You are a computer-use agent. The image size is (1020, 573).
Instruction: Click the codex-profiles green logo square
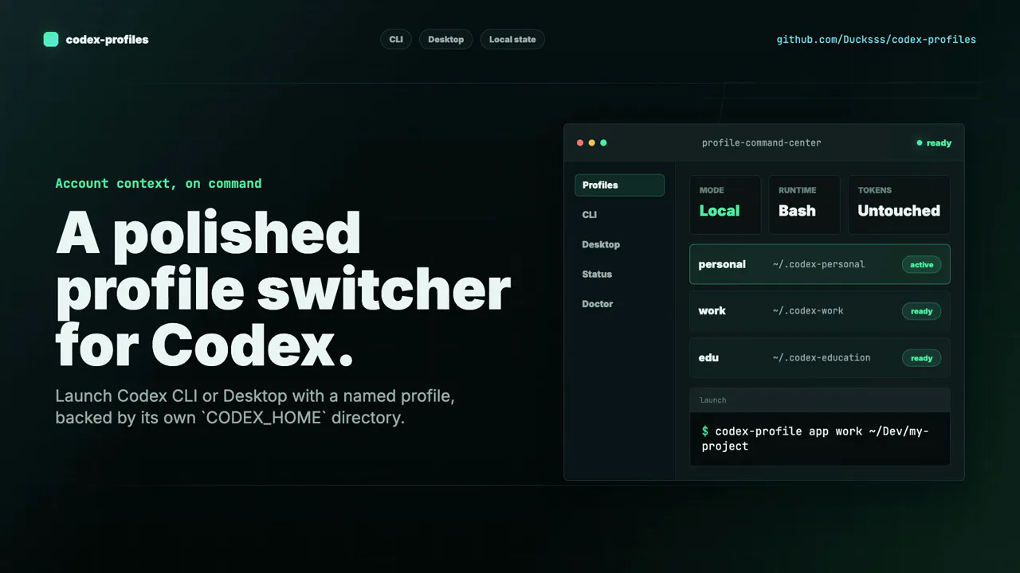pos(51,39)
